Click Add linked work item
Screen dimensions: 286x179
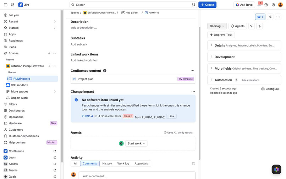point(84,60)
